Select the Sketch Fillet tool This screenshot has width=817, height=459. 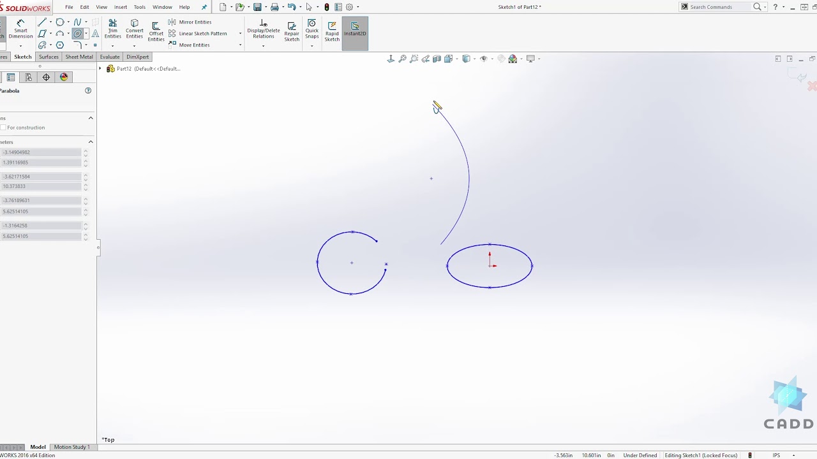click(x=77, y=45)
